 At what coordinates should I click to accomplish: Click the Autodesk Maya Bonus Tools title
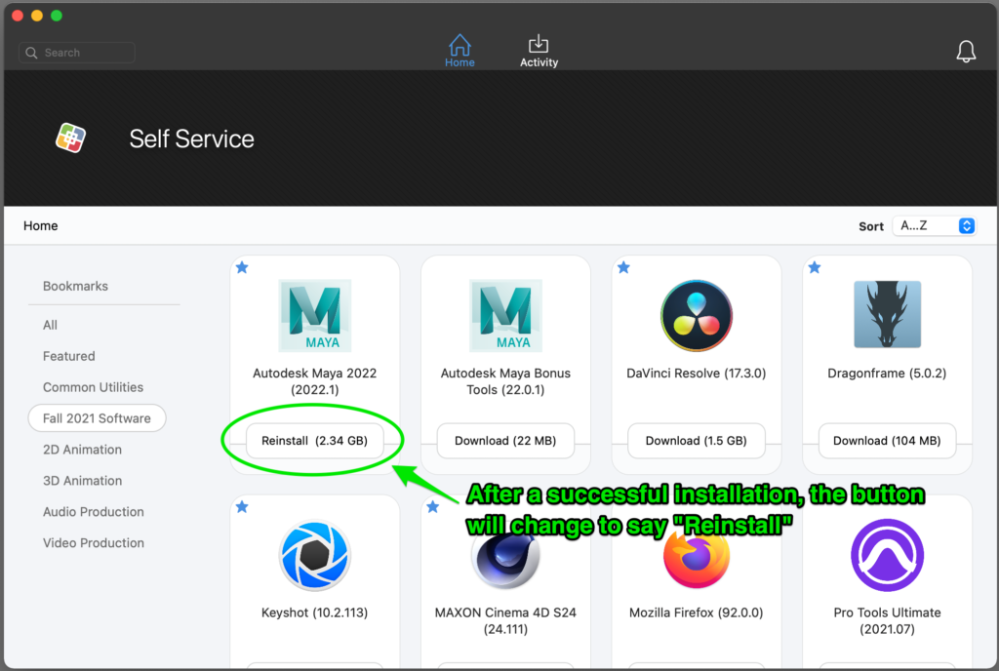point(505,381)
